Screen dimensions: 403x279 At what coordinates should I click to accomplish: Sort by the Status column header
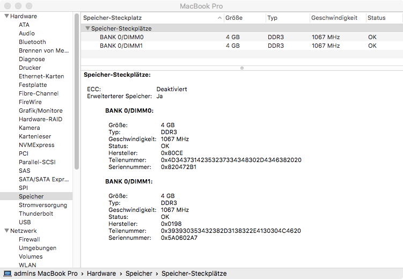pos(384,18)
